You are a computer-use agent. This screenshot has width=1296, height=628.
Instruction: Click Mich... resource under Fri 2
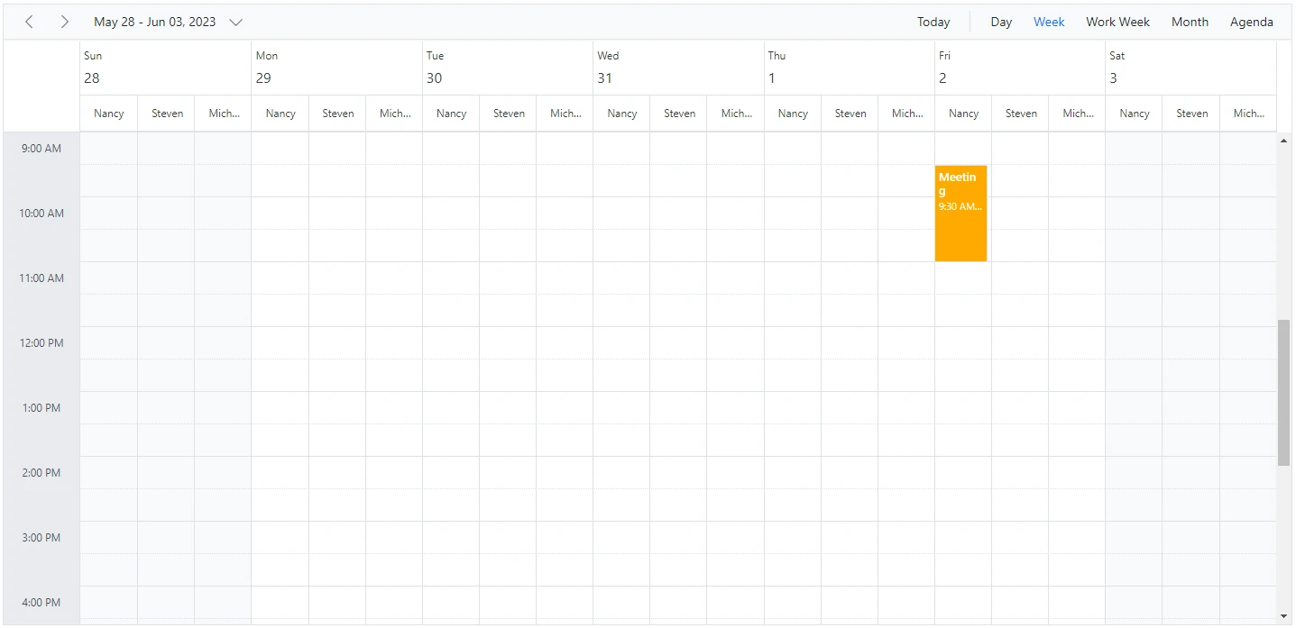[x=1078, y=114]
